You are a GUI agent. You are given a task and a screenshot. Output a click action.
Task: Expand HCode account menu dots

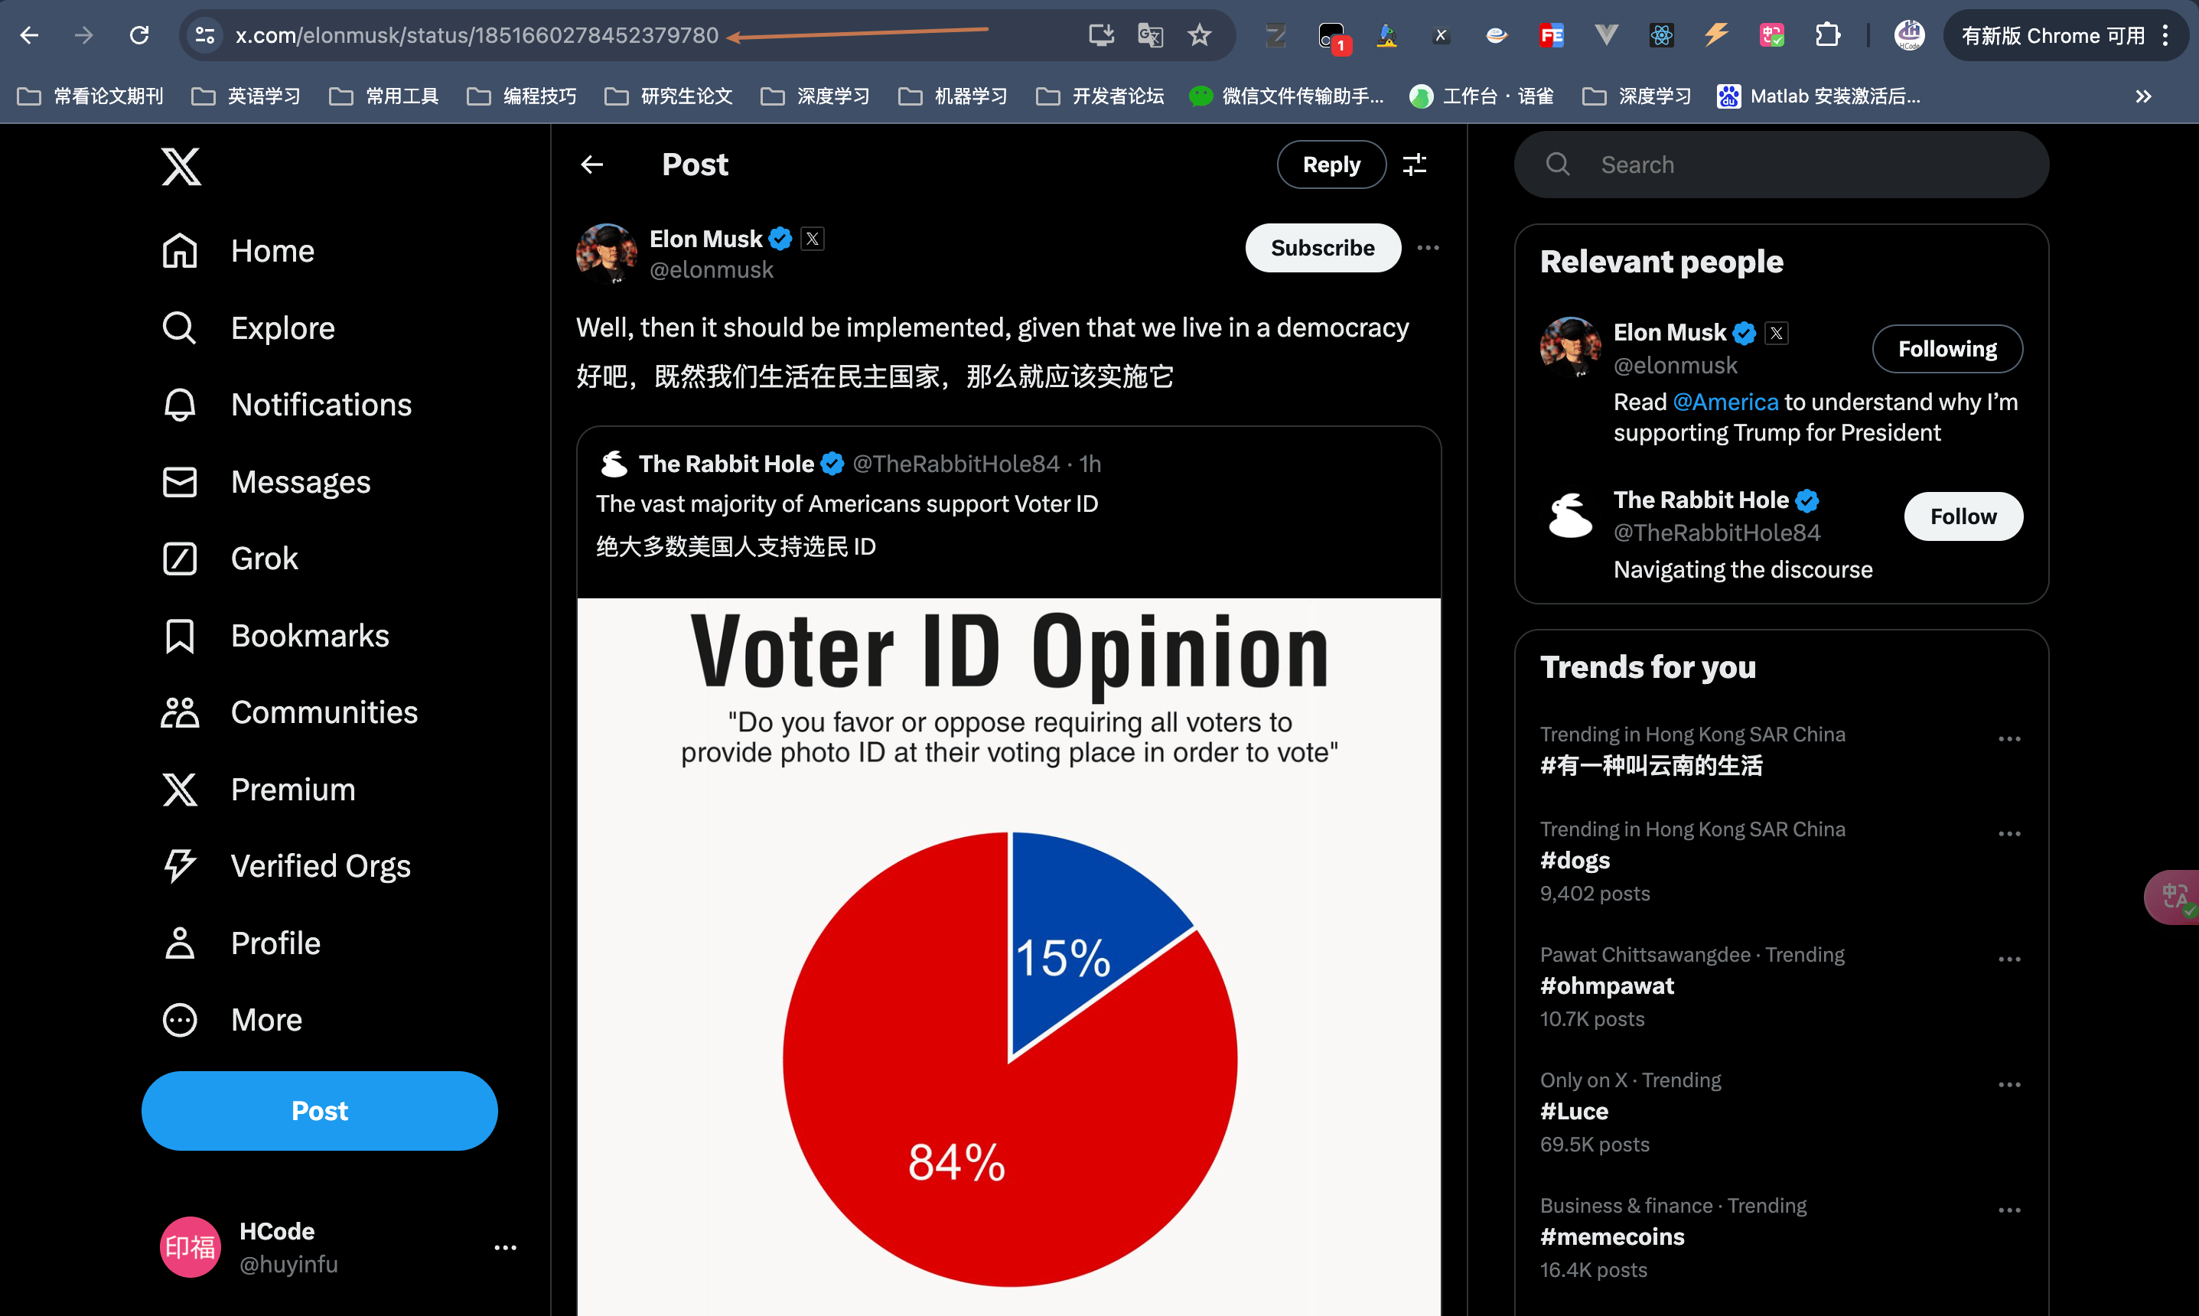click(506, 1248)
